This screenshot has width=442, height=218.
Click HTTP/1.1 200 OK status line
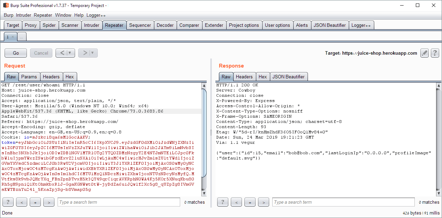(x=237, y=85)
